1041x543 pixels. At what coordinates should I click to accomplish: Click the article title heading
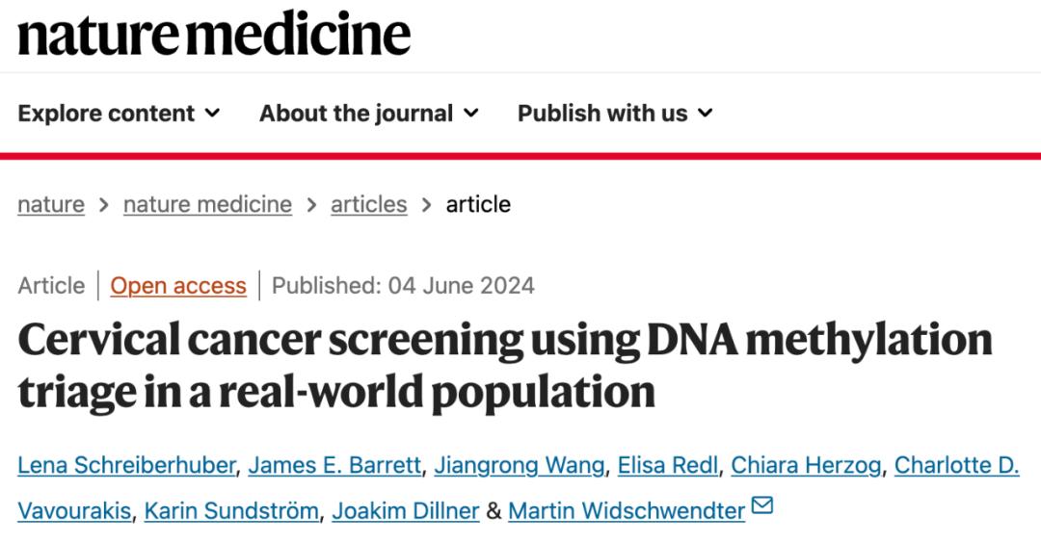[504, 366]
